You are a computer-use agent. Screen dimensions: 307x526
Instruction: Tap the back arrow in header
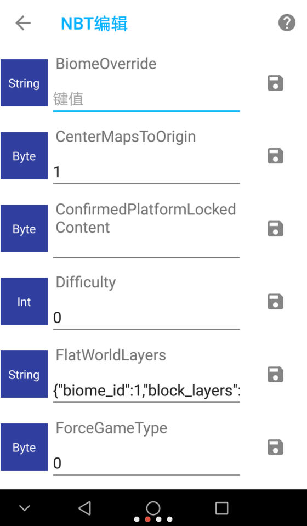click(x=23, y=23)
